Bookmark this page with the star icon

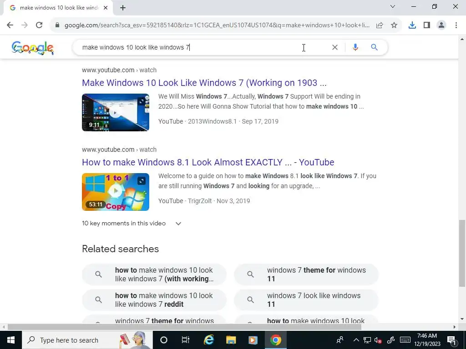(394, 25)
